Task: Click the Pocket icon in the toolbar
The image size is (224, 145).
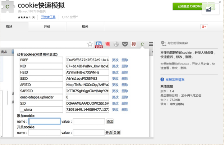Action: 125,44
